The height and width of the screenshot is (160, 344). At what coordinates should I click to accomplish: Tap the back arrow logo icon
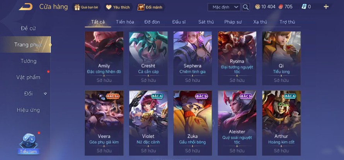(26, 7)
